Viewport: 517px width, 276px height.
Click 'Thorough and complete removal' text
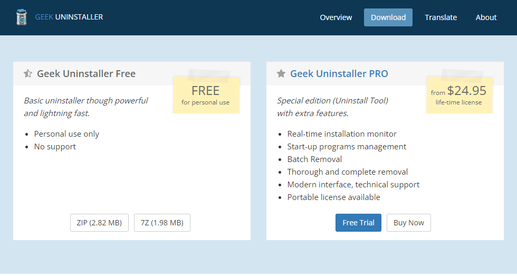348,172
